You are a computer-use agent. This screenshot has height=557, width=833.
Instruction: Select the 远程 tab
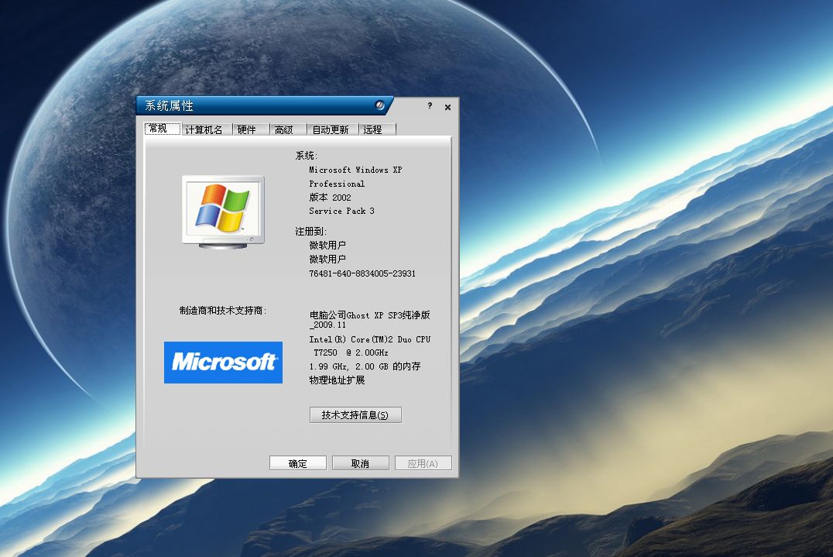378,129
